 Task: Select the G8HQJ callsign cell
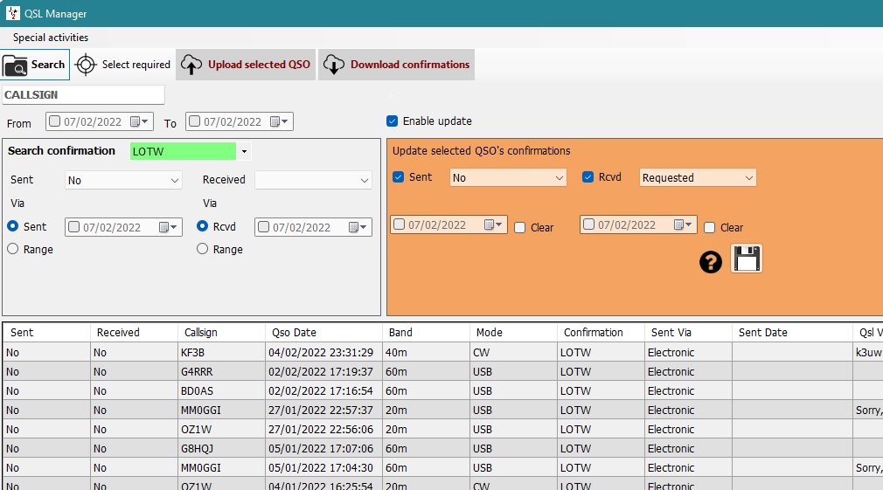pyautogui.click(x=221, y=448)
